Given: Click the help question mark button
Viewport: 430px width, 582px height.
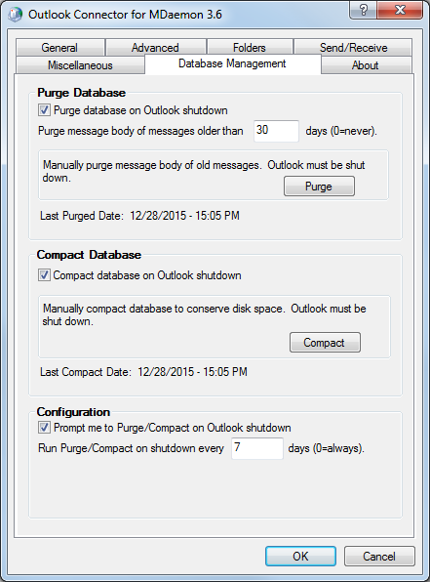Looking at the screenshot, I should tap(363, 10).
